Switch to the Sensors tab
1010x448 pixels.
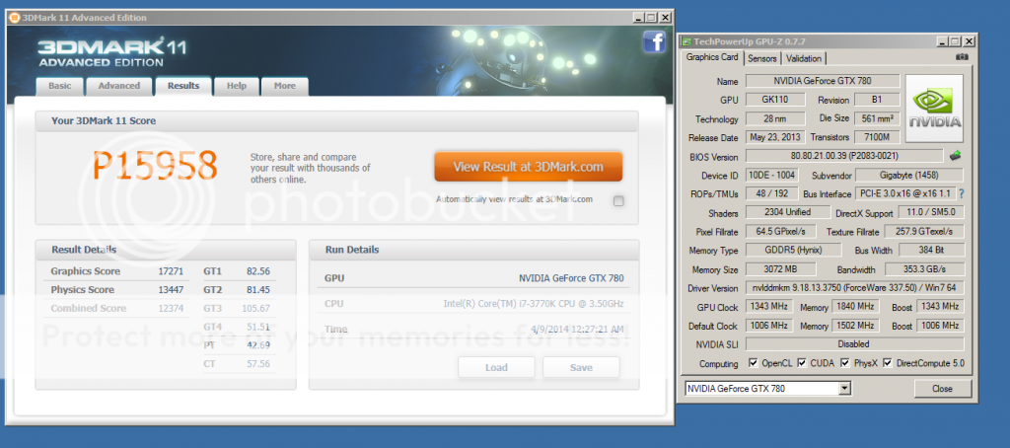coord(761,59)
